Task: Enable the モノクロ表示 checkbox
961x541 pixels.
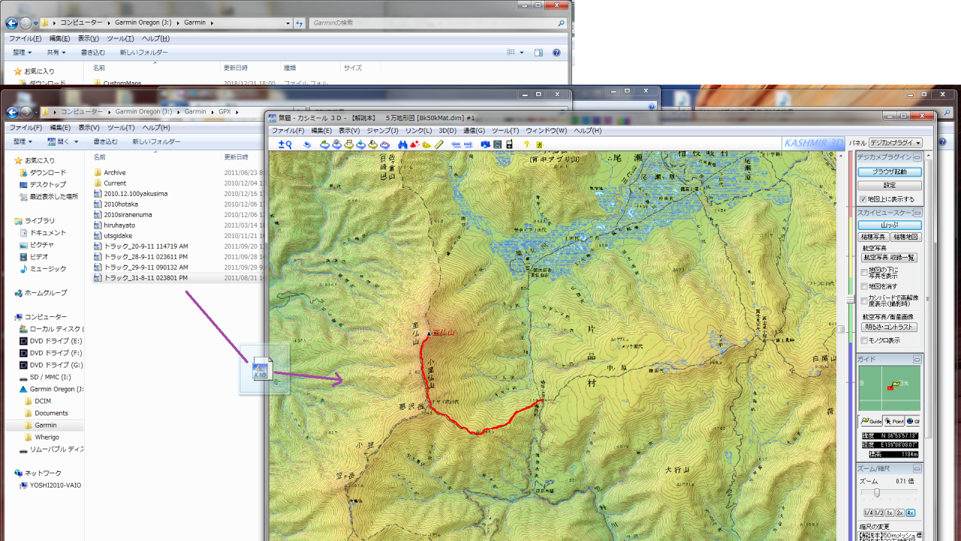Action: [x=864, y=340]
